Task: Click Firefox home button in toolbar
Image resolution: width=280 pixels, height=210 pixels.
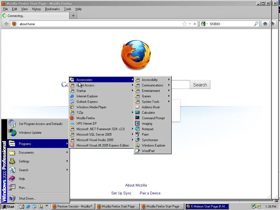Action: point(265,24)
